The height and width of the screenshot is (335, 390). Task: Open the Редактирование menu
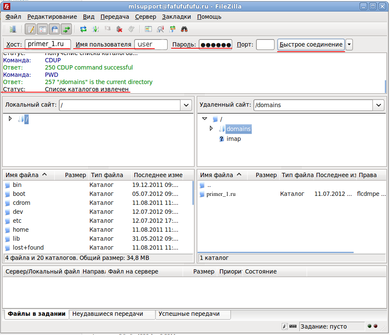[x=52, y=17]
